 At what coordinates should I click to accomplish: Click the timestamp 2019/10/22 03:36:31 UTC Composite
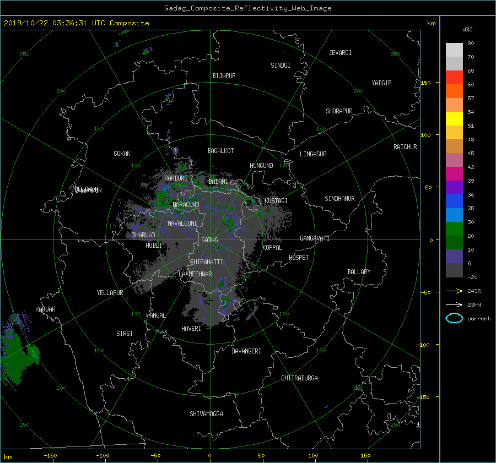(76, 23)
